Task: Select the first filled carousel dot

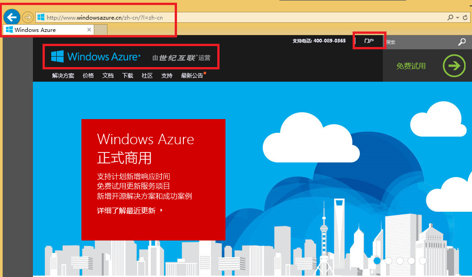Action: [377, 261]
